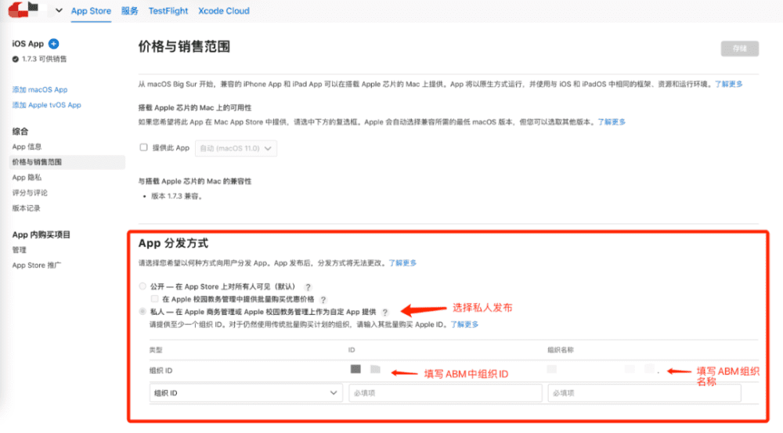Click 了解更多 link under App 分发方式
The height and width of the screenshot is (433, 783).
pyautogui.click(x=402, y=262)
